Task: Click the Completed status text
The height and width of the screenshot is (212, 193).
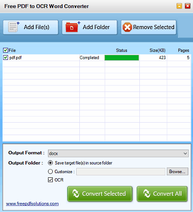Action: (89, 58)
